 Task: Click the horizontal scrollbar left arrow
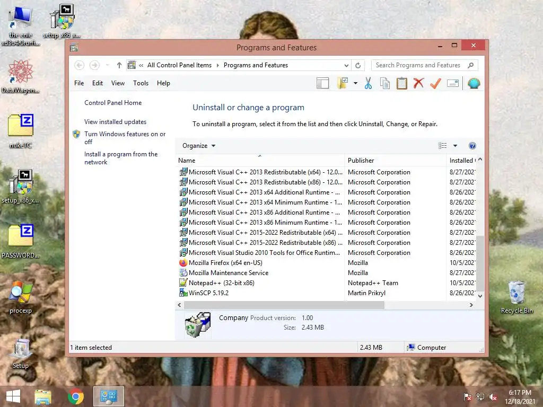[179, 305]
